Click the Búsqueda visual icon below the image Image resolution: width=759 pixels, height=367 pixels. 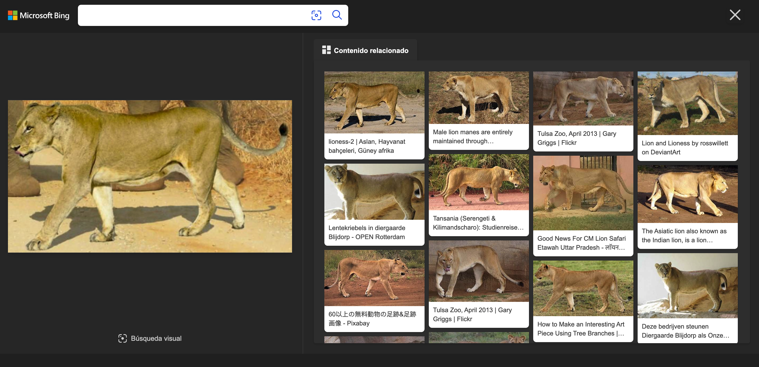[x=122, y=338]
